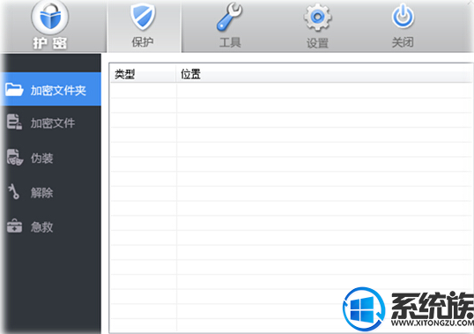Image resolution: width=474 pixels, height=334 pixels.
Task: Select 加密文件夹 sidebar text
Action: pyautogui.click(x=58, y=91)
